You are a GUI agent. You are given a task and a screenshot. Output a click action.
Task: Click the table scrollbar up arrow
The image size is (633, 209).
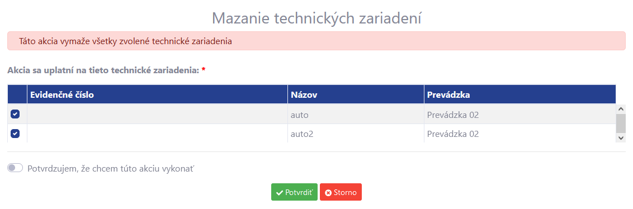(621, 108)
